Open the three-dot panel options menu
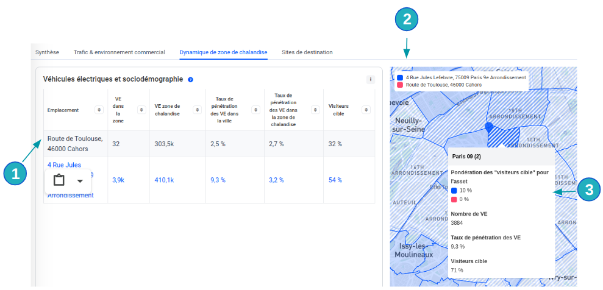The height and width of the screenshot is (290, 603). (x=370, y=79)
